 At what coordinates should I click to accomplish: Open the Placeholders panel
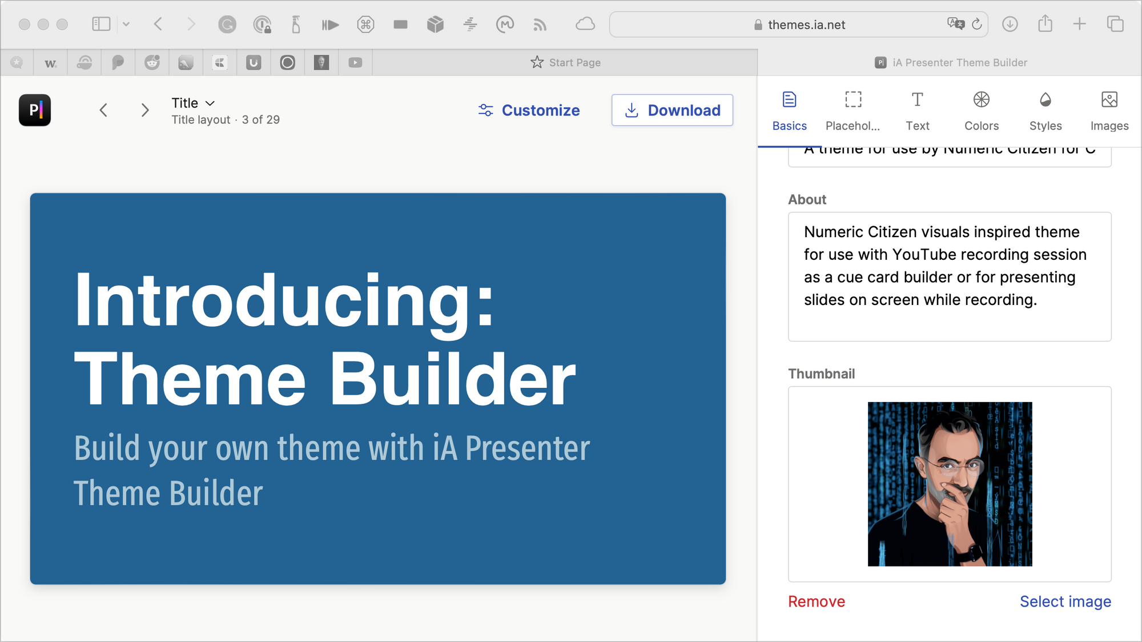click(853, 110)
